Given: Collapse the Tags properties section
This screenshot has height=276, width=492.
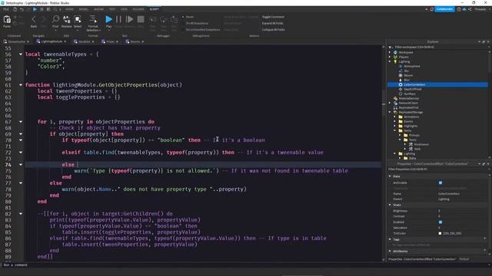Looking at the screenshot, I should coord(390,239).
